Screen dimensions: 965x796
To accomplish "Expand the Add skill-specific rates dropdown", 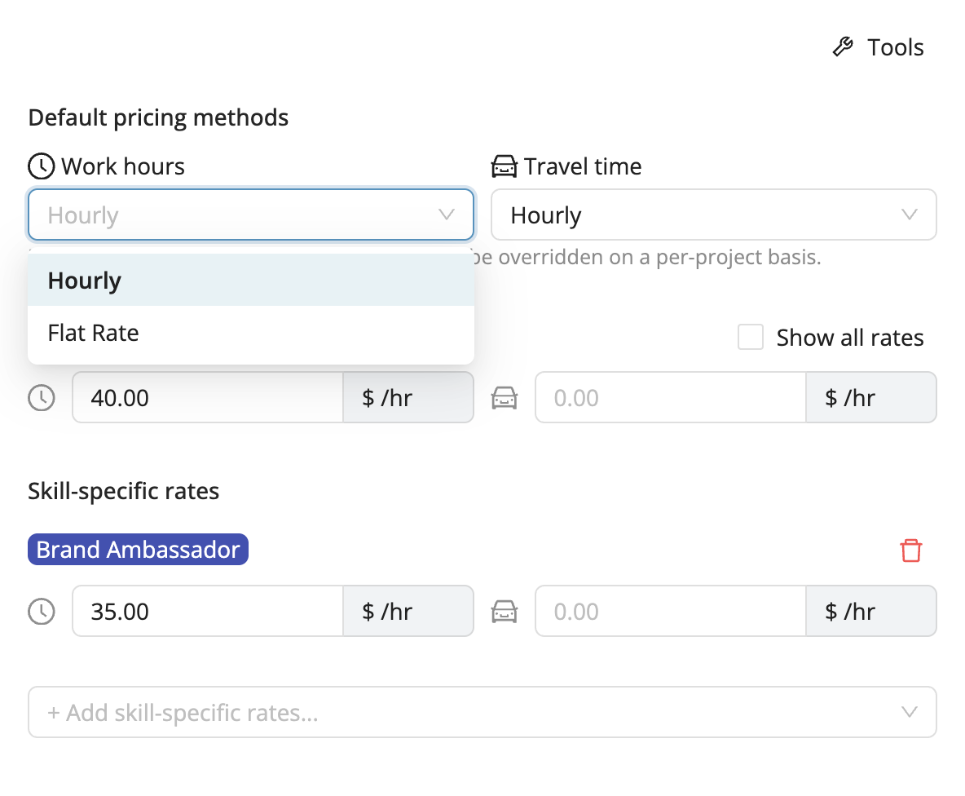I will pyautogui.click(x=482, y=711).
